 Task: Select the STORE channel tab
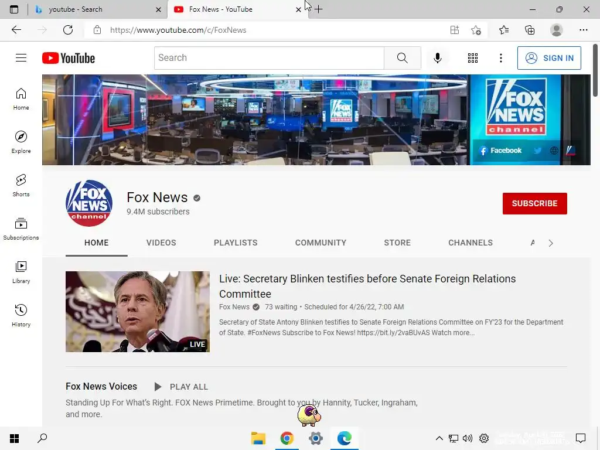point(397,243)
